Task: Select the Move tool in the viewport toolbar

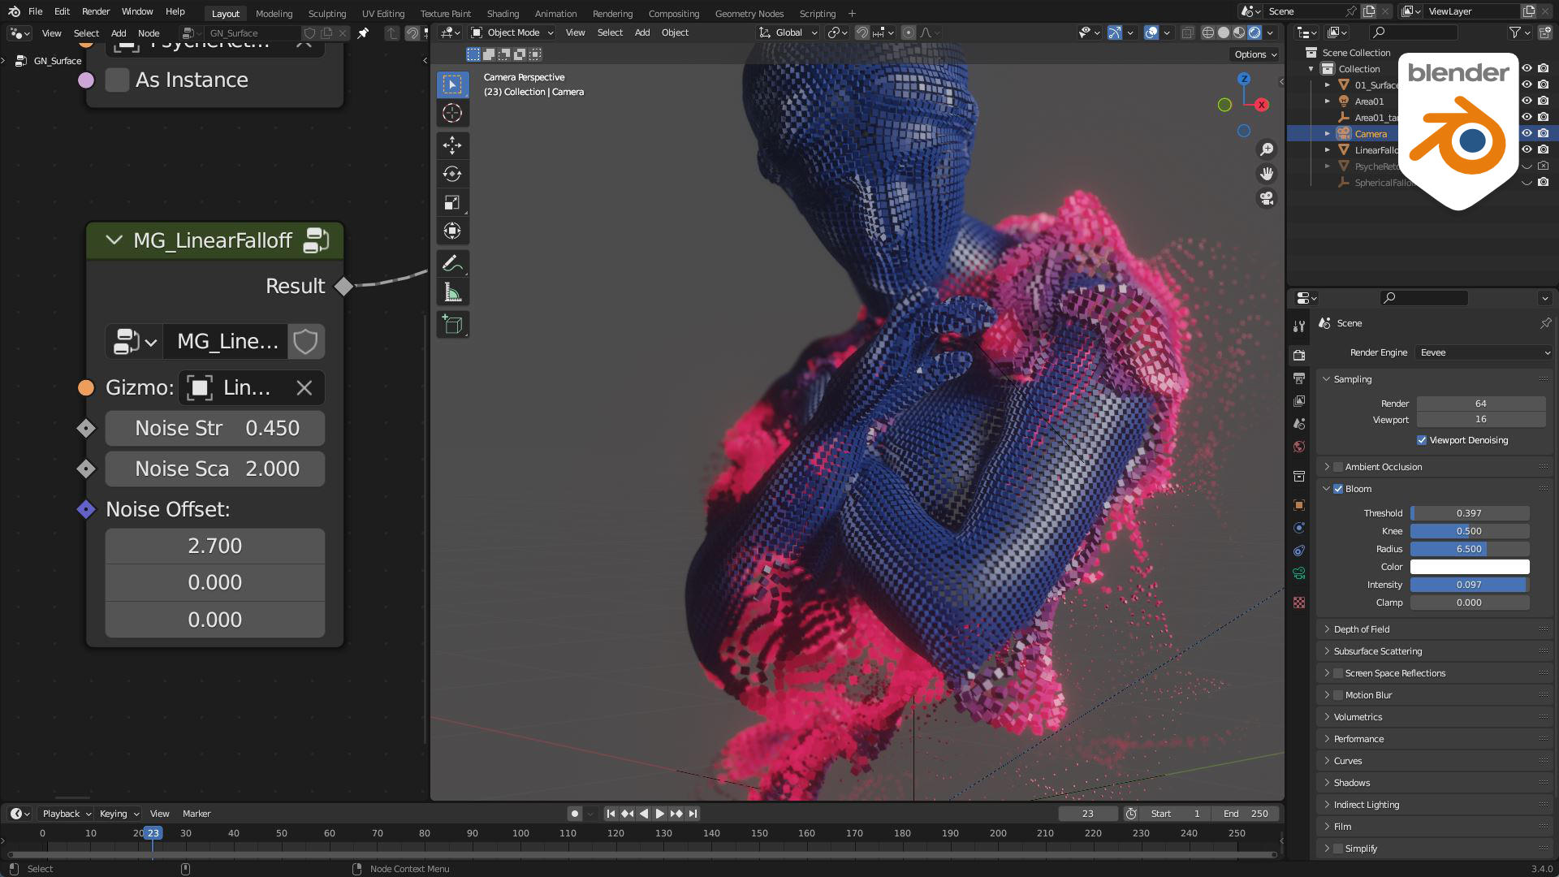Action: [452, 146]
